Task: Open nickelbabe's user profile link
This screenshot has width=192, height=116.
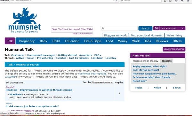Action: click(15, 95)
